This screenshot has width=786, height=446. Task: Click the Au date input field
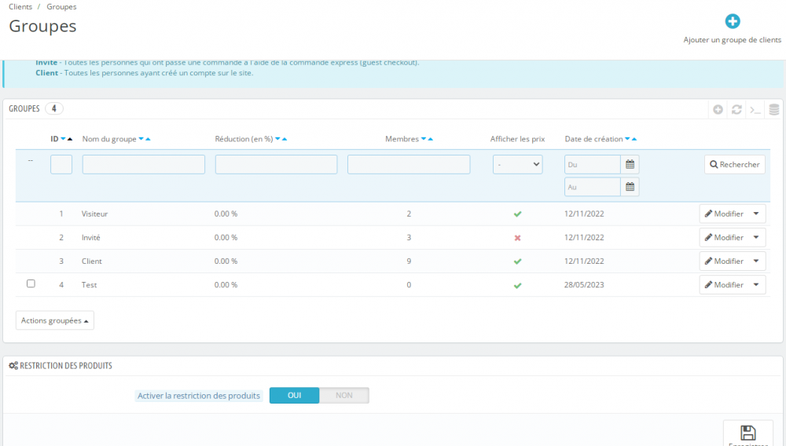click(x=593, y=187)
